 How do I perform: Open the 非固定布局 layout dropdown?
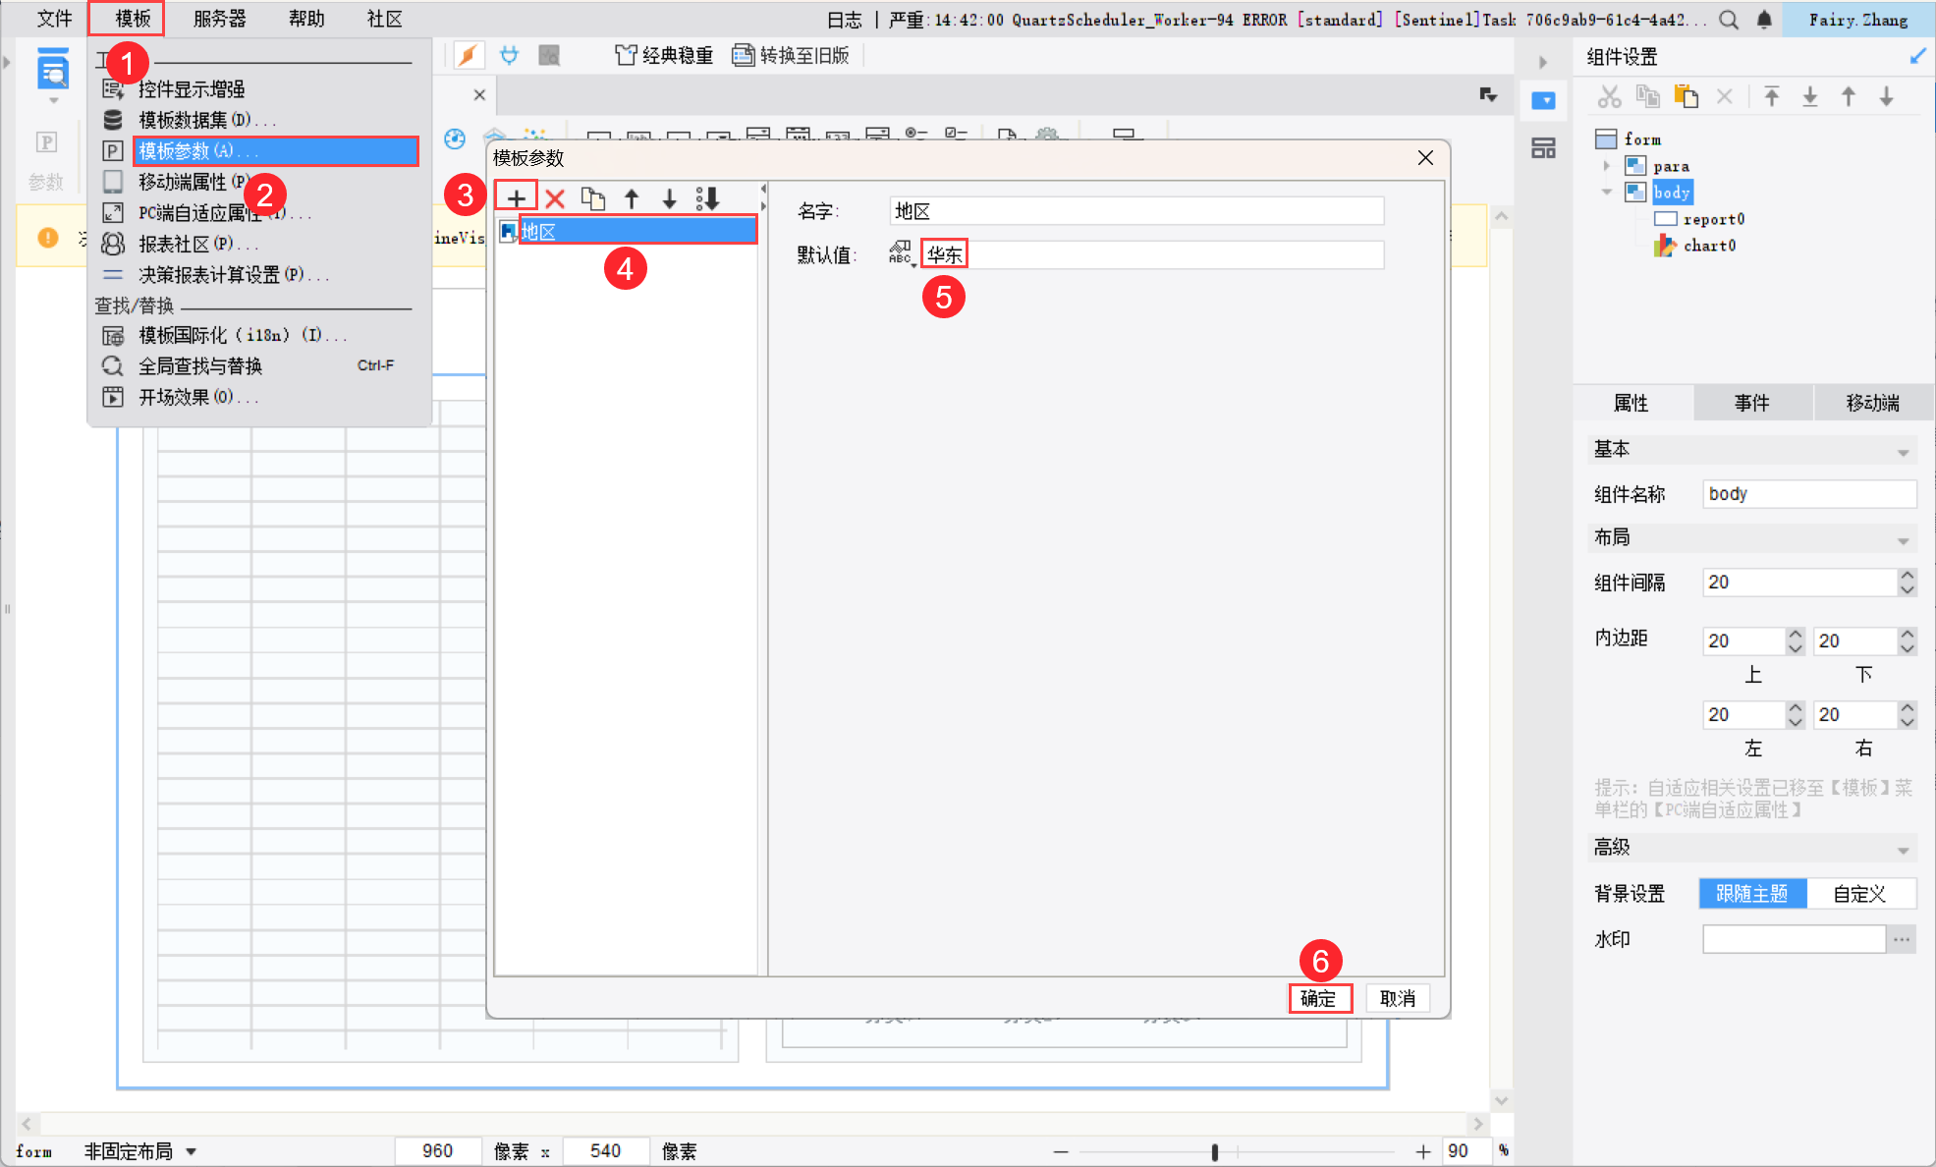point(192,1151)
